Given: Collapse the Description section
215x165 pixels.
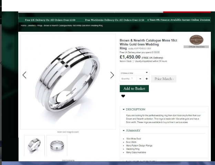Looking at the screenshot, I should point(135,109).
